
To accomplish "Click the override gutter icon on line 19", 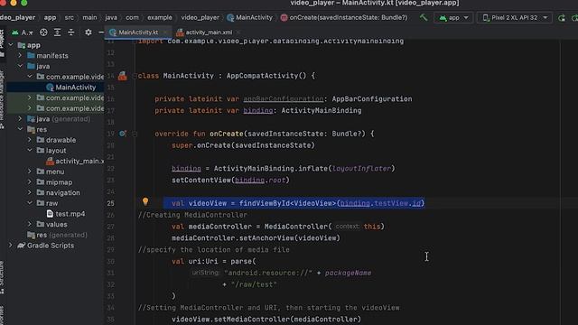I will (123, 134).
